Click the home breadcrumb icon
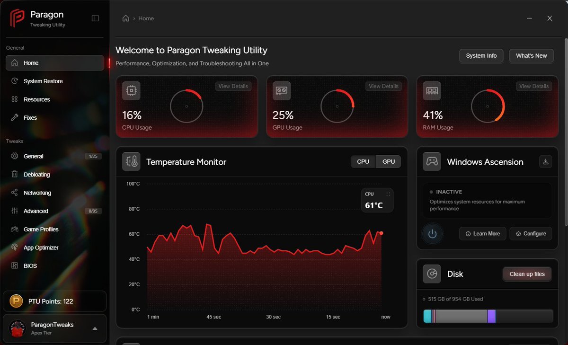Screen dimensions: 568x345 click(x=125, y=18)
